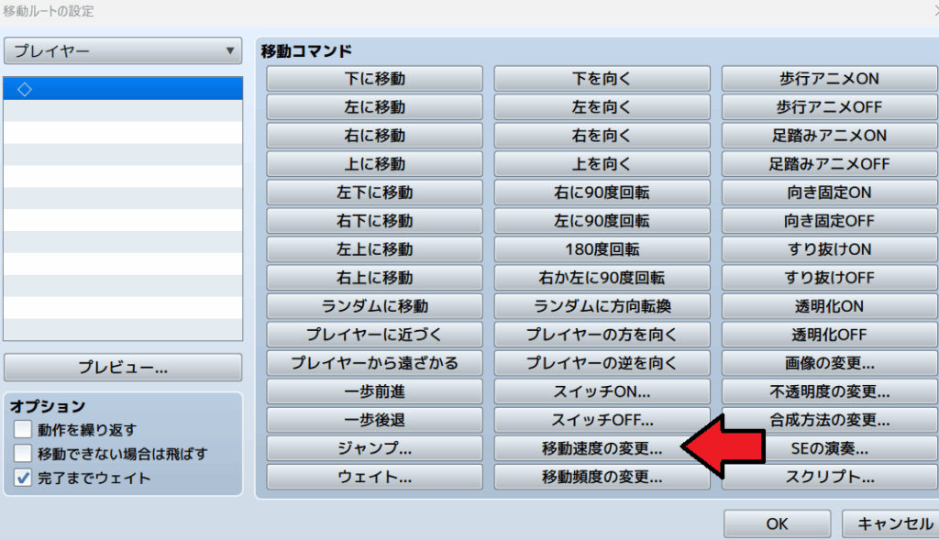Click ランダムに移動 button
939x540 pixels.
coord(375,306)
